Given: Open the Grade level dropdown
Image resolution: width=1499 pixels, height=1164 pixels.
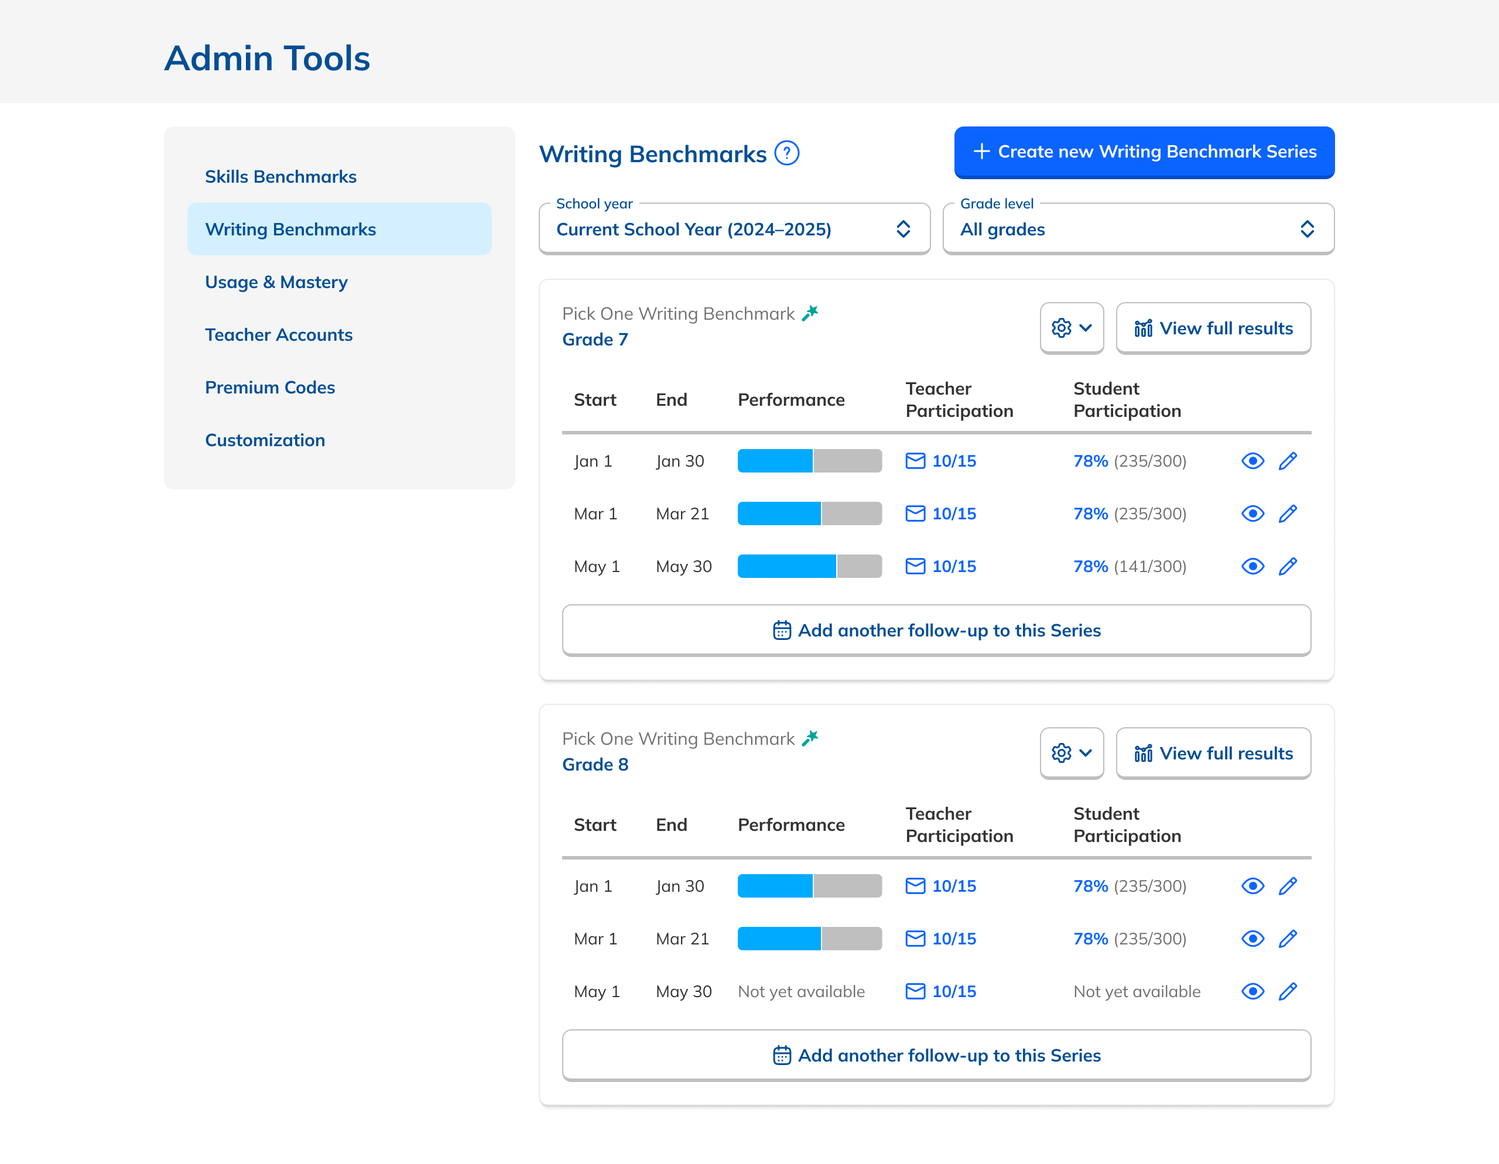Looking at the screenshot, I should click(x=1137, y=230).
